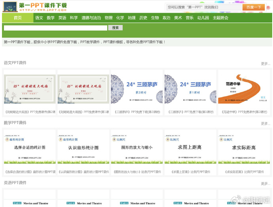Open 求实际距离 slide thumbnail
The image size is (273, 207).
click(x=244, y=149)
